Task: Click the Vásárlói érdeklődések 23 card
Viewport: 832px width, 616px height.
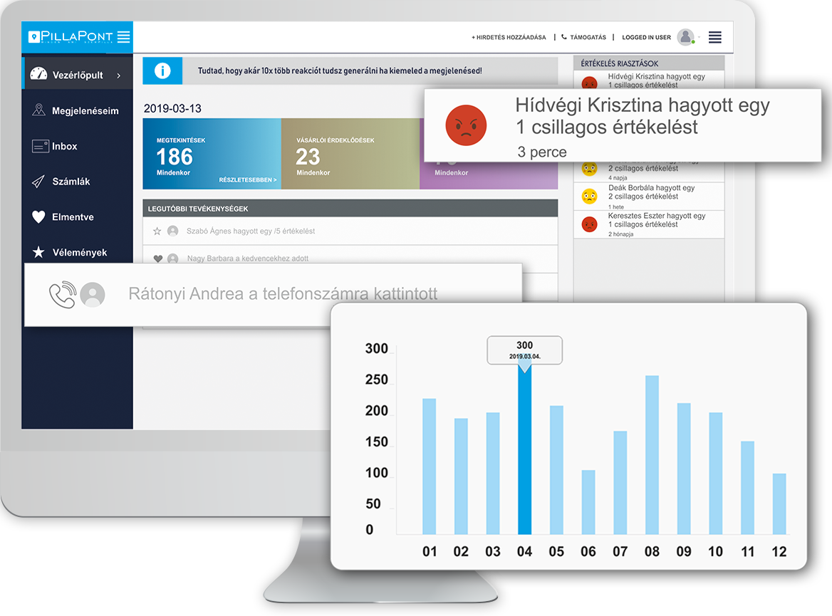Action: pyautogui.click(x=350, y=154)
